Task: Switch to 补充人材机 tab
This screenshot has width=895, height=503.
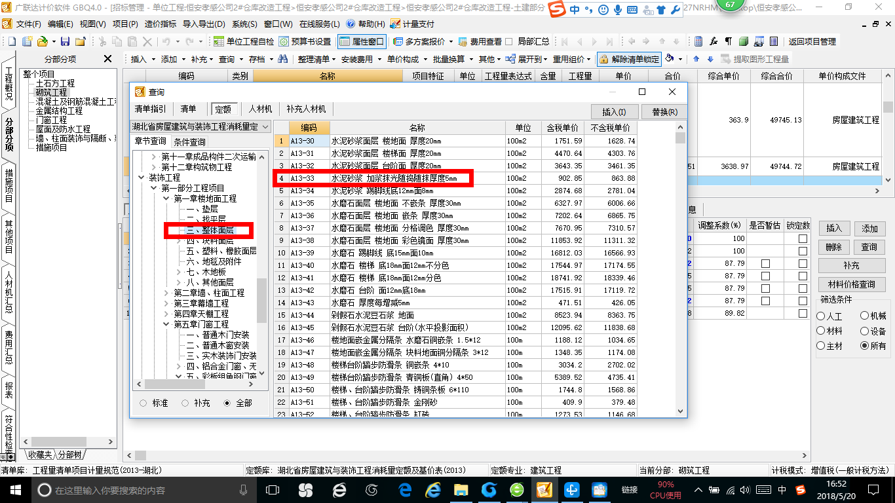Action: [306, 109]
